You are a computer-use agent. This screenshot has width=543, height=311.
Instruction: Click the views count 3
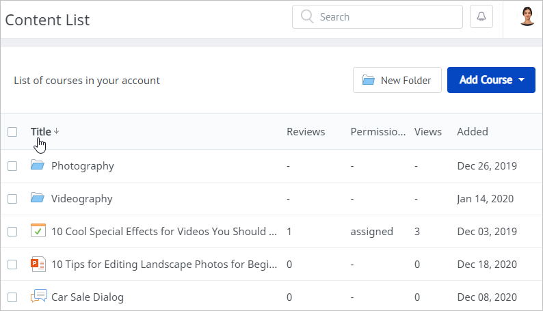pos(417,232)
